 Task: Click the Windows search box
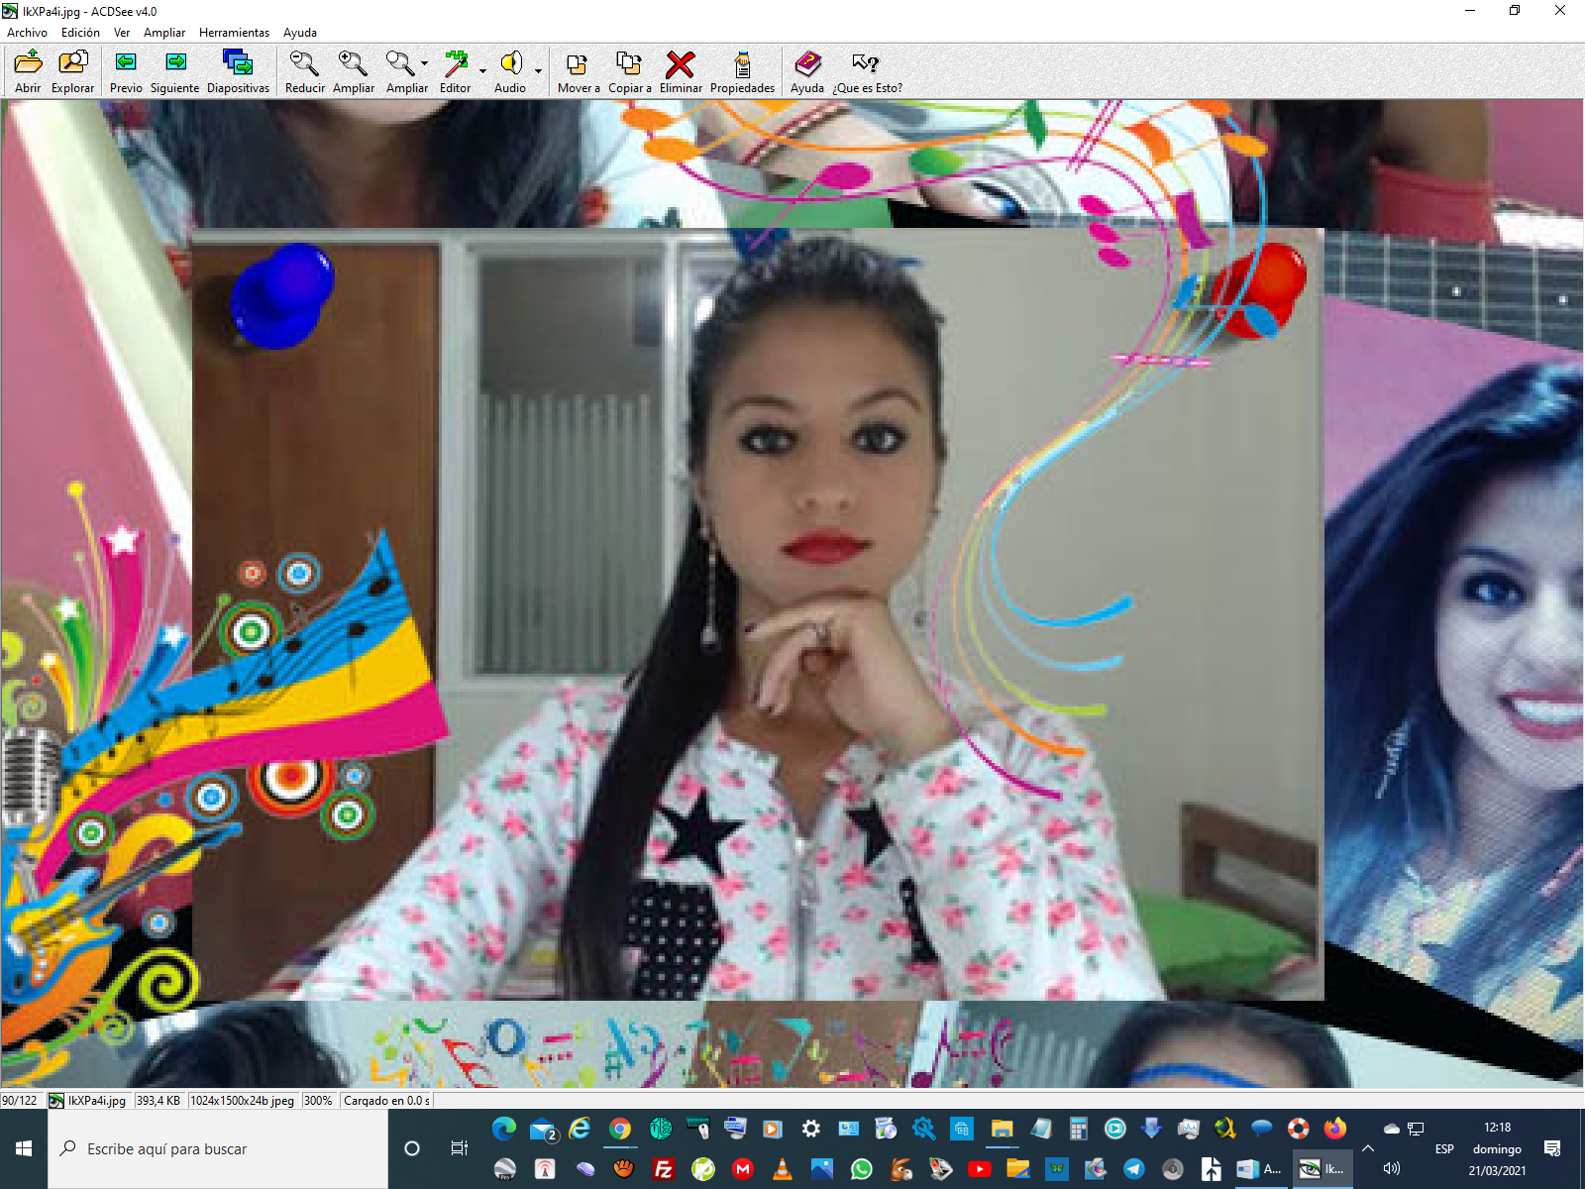point(218,1148)
